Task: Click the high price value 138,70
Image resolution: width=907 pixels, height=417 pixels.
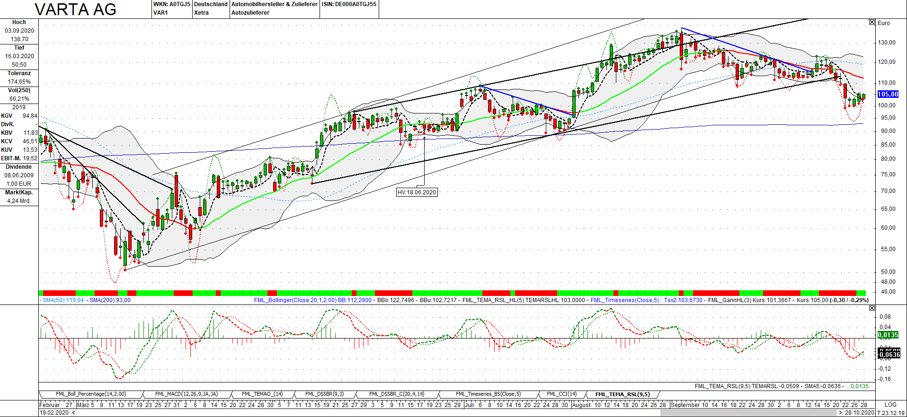Action: [x=19, y=39]
